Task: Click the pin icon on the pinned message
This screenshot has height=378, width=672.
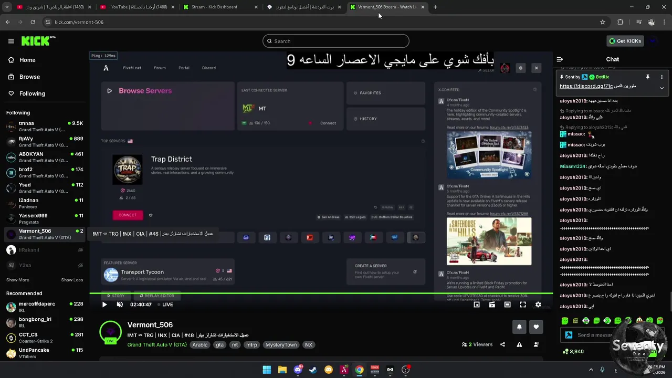Action: tap(647, 77)
